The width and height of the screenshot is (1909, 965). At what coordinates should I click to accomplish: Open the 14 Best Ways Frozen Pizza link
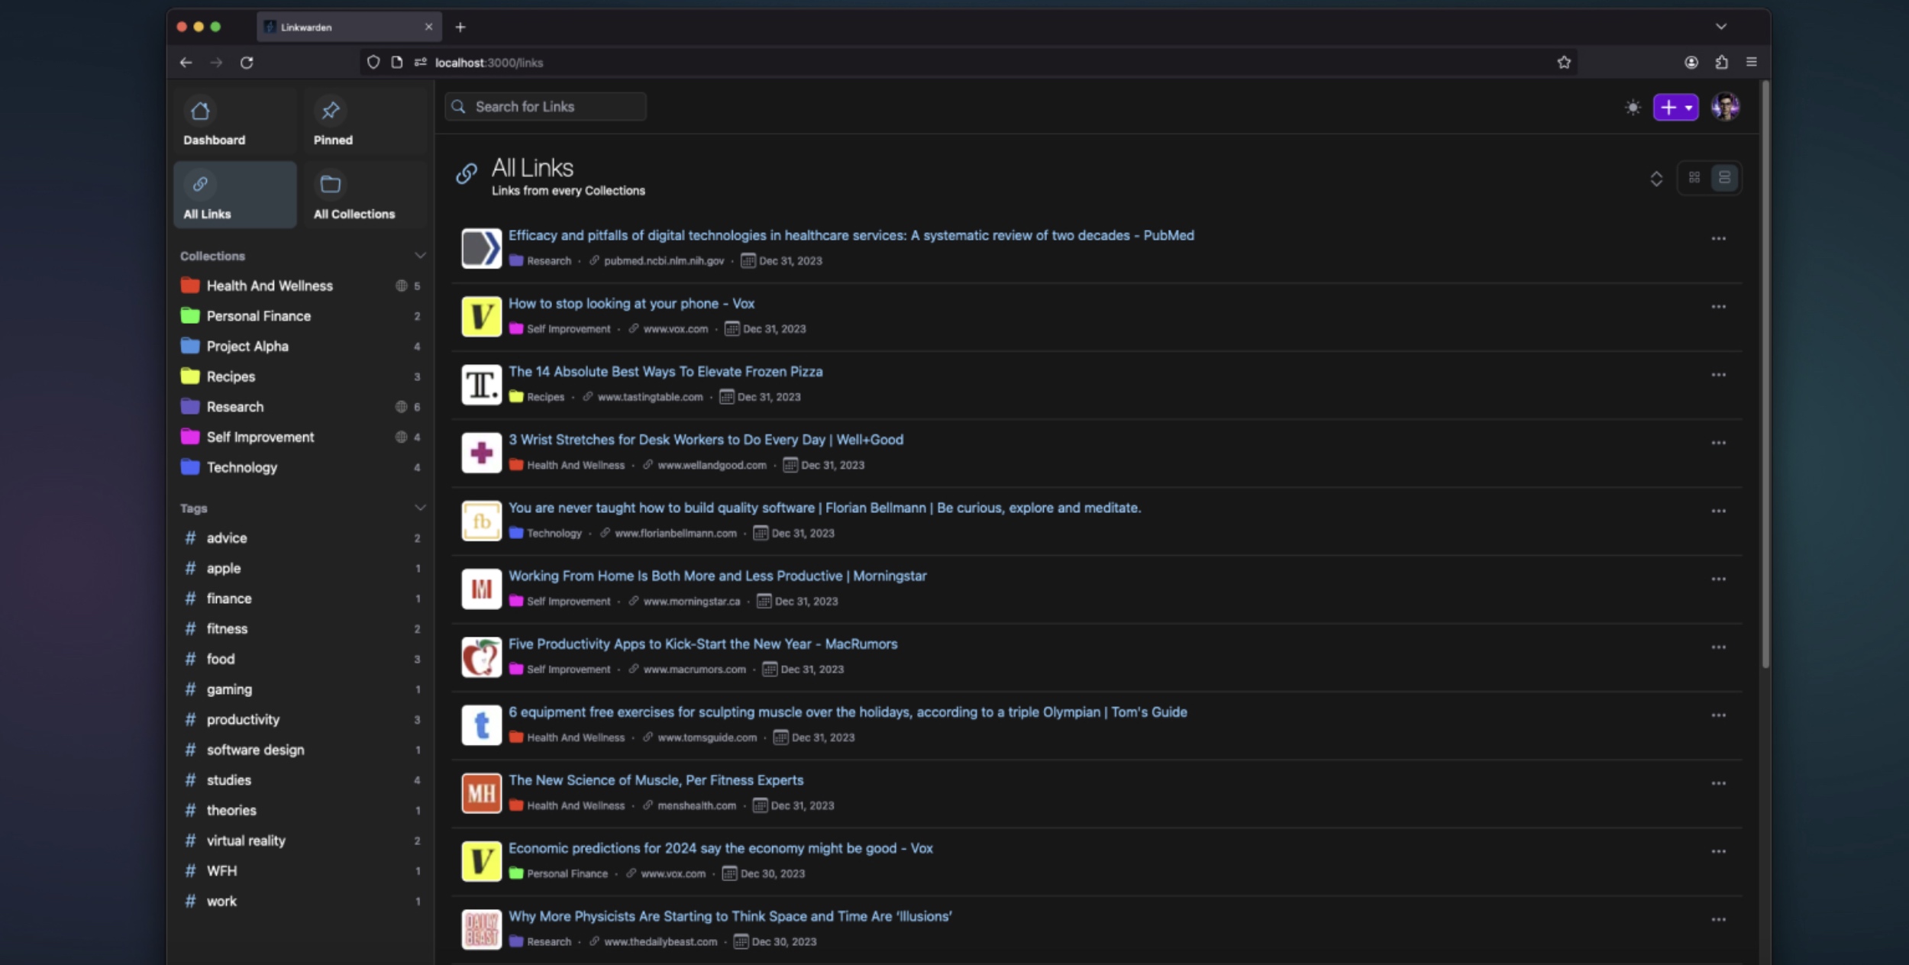coord(666,372)
